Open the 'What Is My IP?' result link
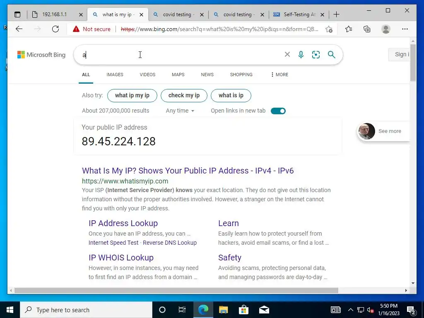This screenshot has height=318, width=424. coord(188,171)
